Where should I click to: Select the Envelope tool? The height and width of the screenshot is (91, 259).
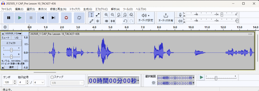(98, 15)
